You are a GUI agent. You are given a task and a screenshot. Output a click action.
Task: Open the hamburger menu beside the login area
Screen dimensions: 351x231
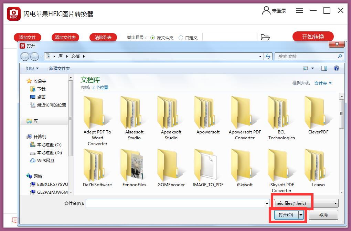pos(299,10)
